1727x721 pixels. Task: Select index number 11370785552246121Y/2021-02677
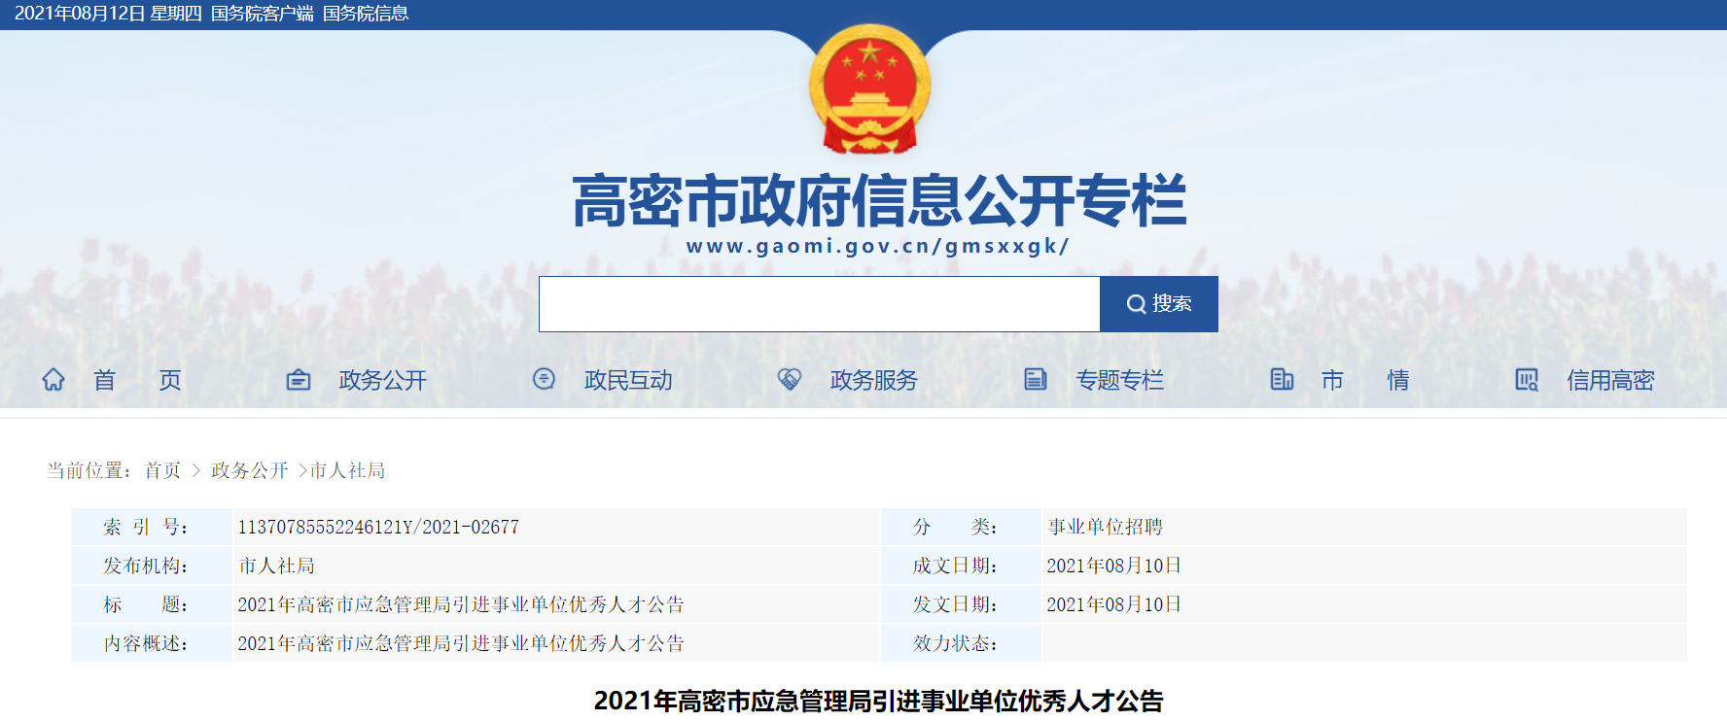coord(378,527)
